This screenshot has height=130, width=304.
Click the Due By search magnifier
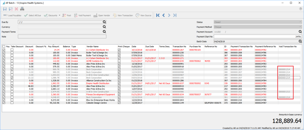[x=104, y=22]
